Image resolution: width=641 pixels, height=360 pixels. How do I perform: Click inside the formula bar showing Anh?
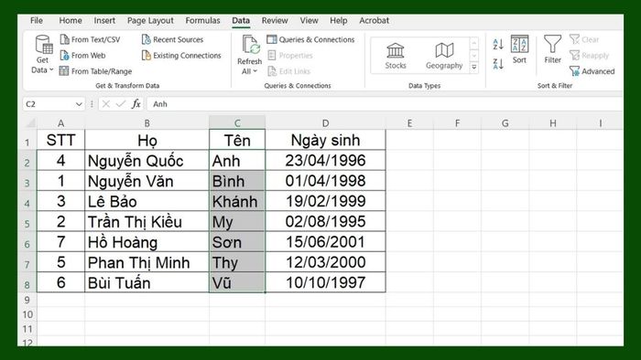385,104
